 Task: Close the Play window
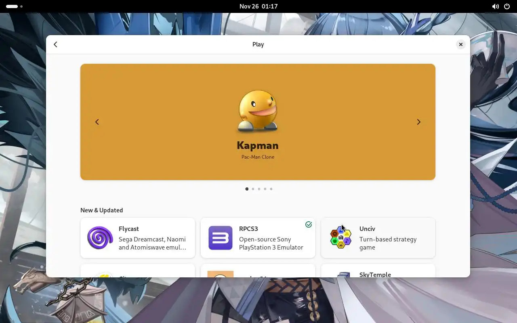click(460, 44)
